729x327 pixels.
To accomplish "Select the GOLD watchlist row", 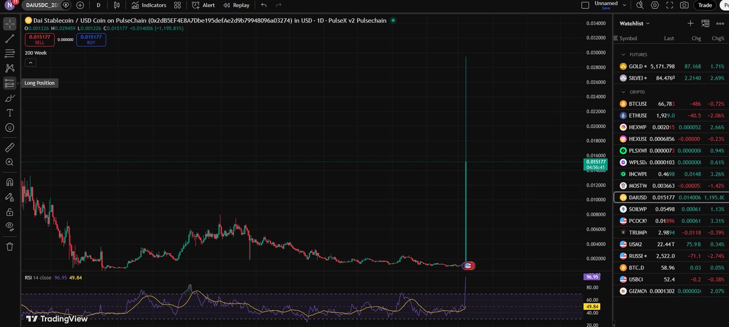I will [x=671, y=66].
